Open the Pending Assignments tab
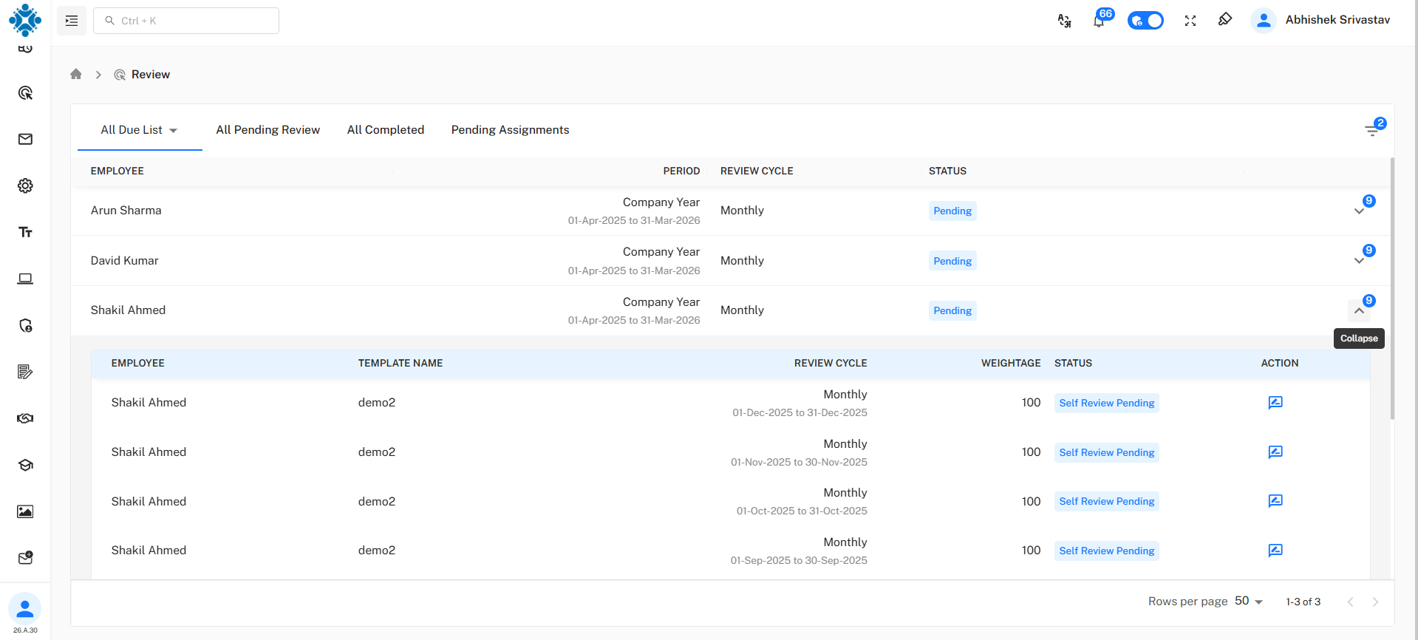 [x=510, y=130]
